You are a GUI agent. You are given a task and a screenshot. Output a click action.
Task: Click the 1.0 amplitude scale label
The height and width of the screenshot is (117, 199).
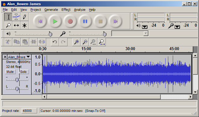(x=38, y=57)
